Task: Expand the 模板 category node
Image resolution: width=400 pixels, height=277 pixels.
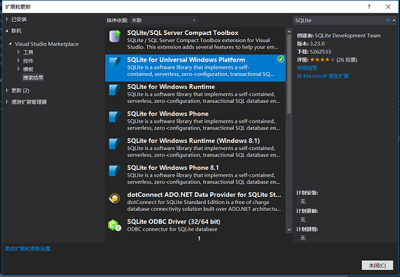Action: (19, 69)
